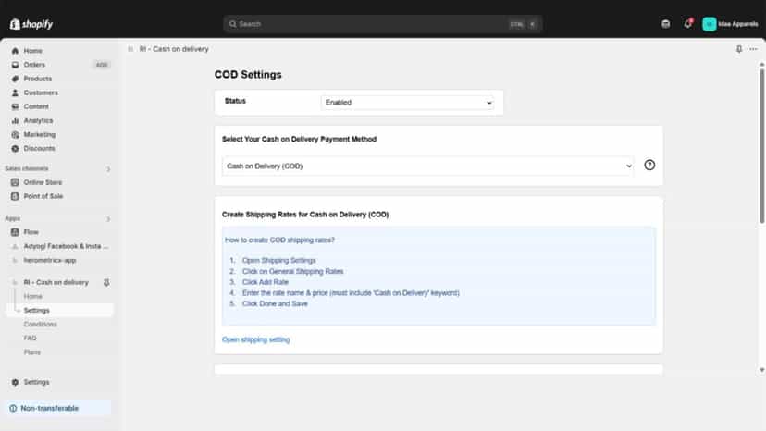Click the help question mark icon
766x431 pixels.
click(x=649, y=166)
